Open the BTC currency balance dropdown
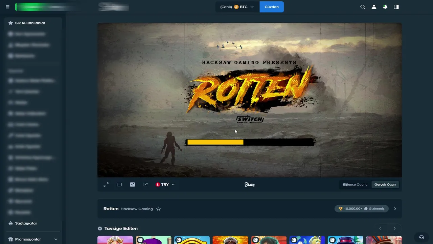This screenshot has height=244, width=433. 237,7
